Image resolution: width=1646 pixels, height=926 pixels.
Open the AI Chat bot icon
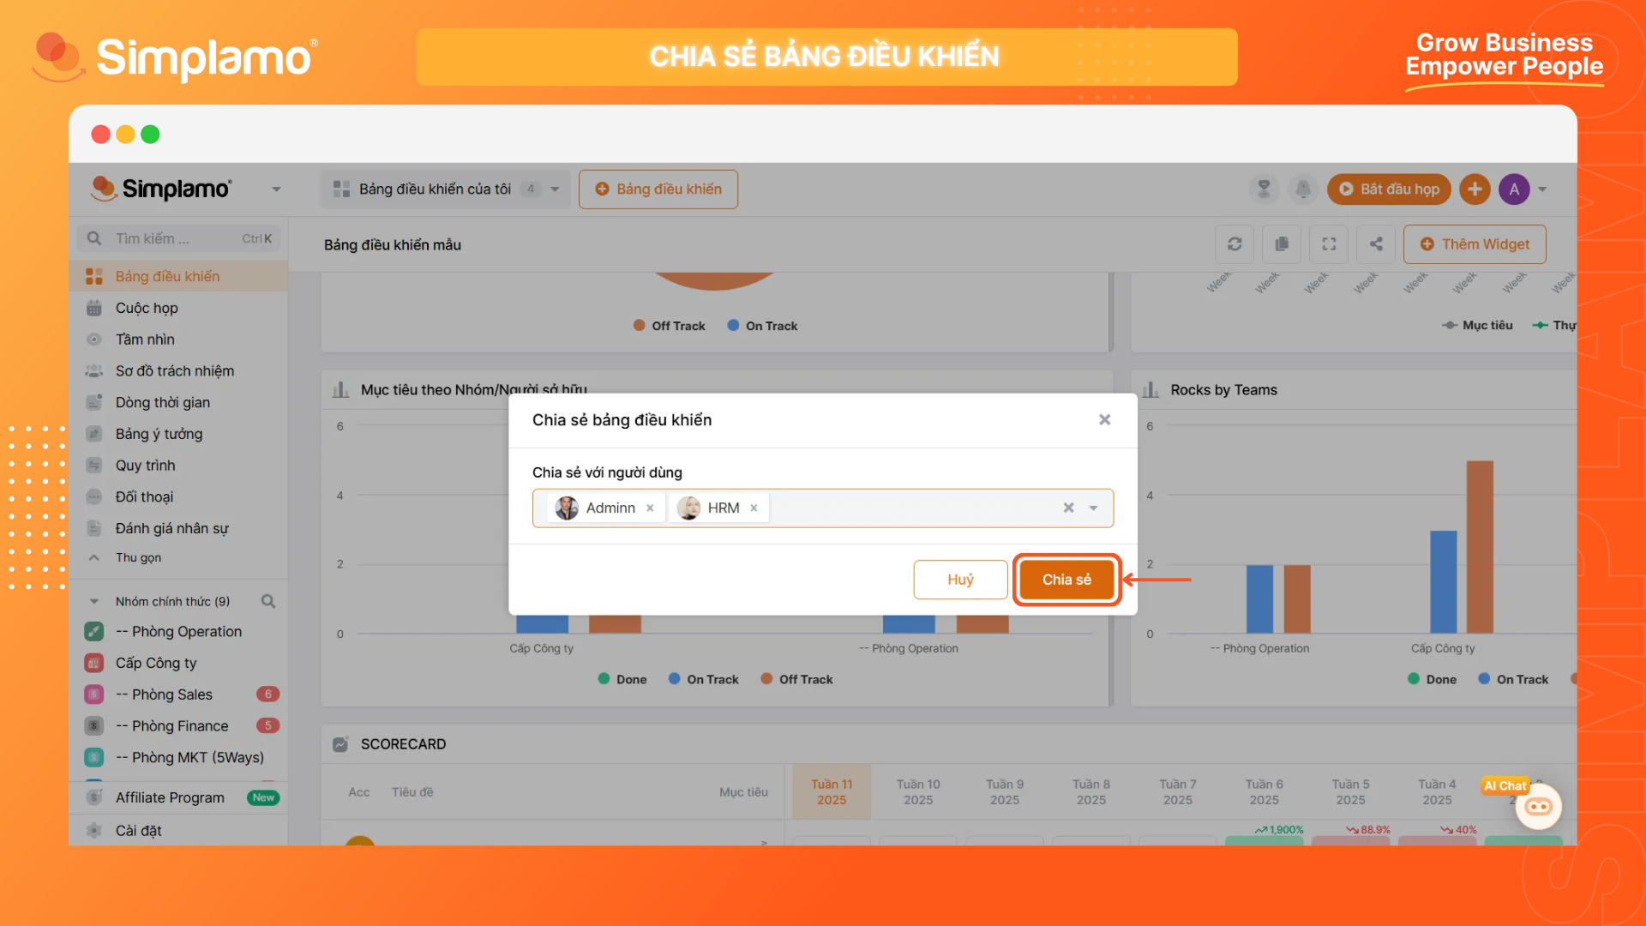1539,807
